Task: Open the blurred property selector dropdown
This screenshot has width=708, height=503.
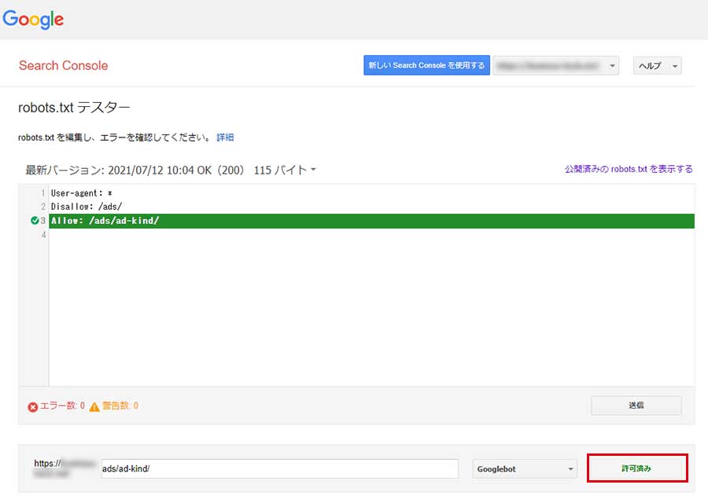Action: click(x=555, y=66)
